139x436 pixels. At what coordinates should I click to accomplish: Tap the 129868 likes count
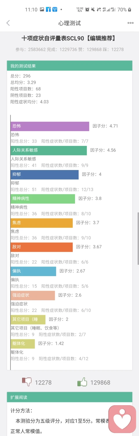(x=100, y=383)
